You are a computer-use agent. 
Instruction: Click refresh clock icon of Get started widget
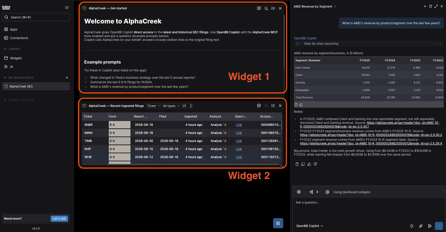tap(84, 8)
